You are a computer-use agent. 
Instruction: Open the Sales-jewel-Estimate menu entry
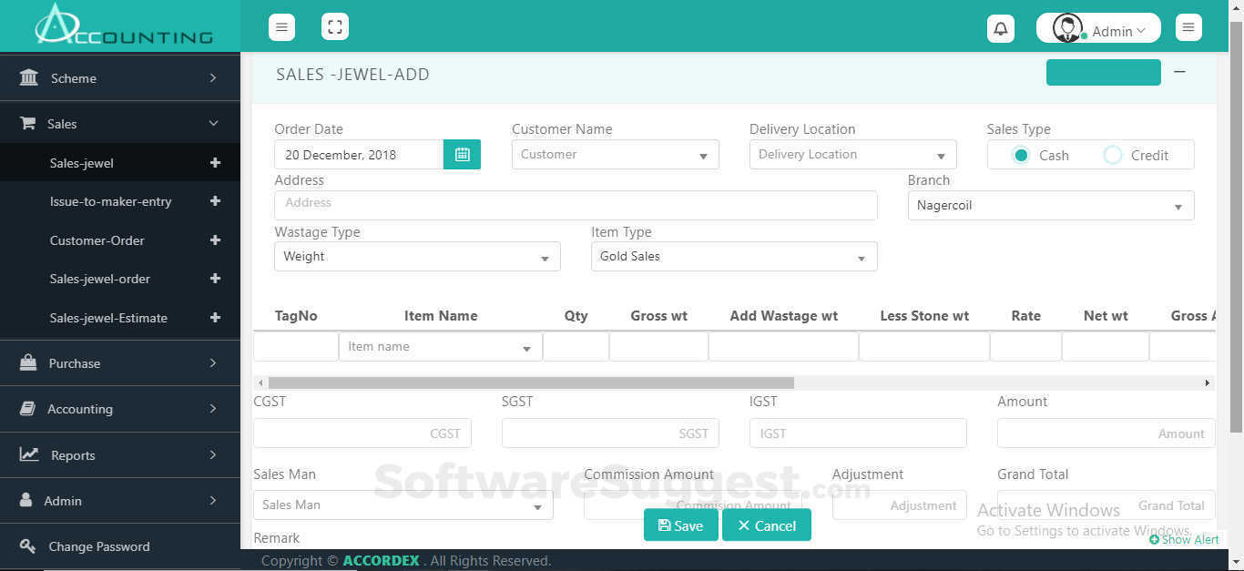108,318
